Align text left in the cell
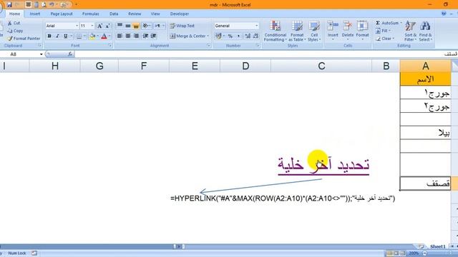Image resolution: width=458 pixels, height=257 pixels. 120,36
